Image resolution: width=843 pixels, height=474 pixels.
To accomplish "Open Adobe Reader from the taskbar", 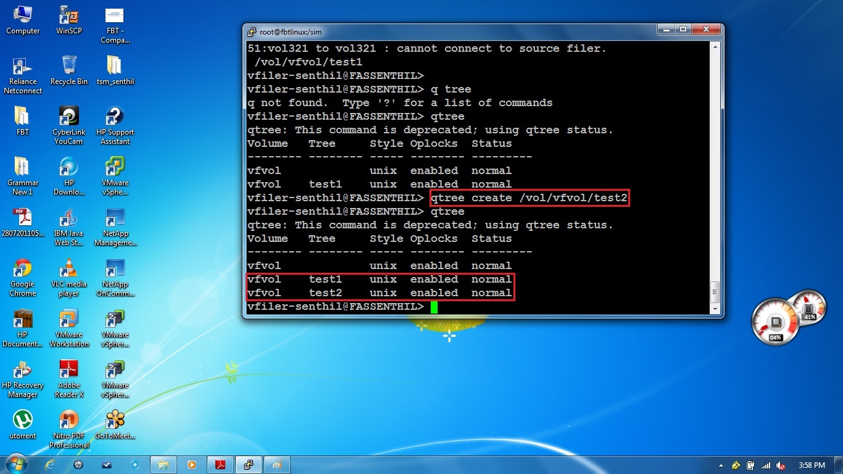I will (220, 465).
